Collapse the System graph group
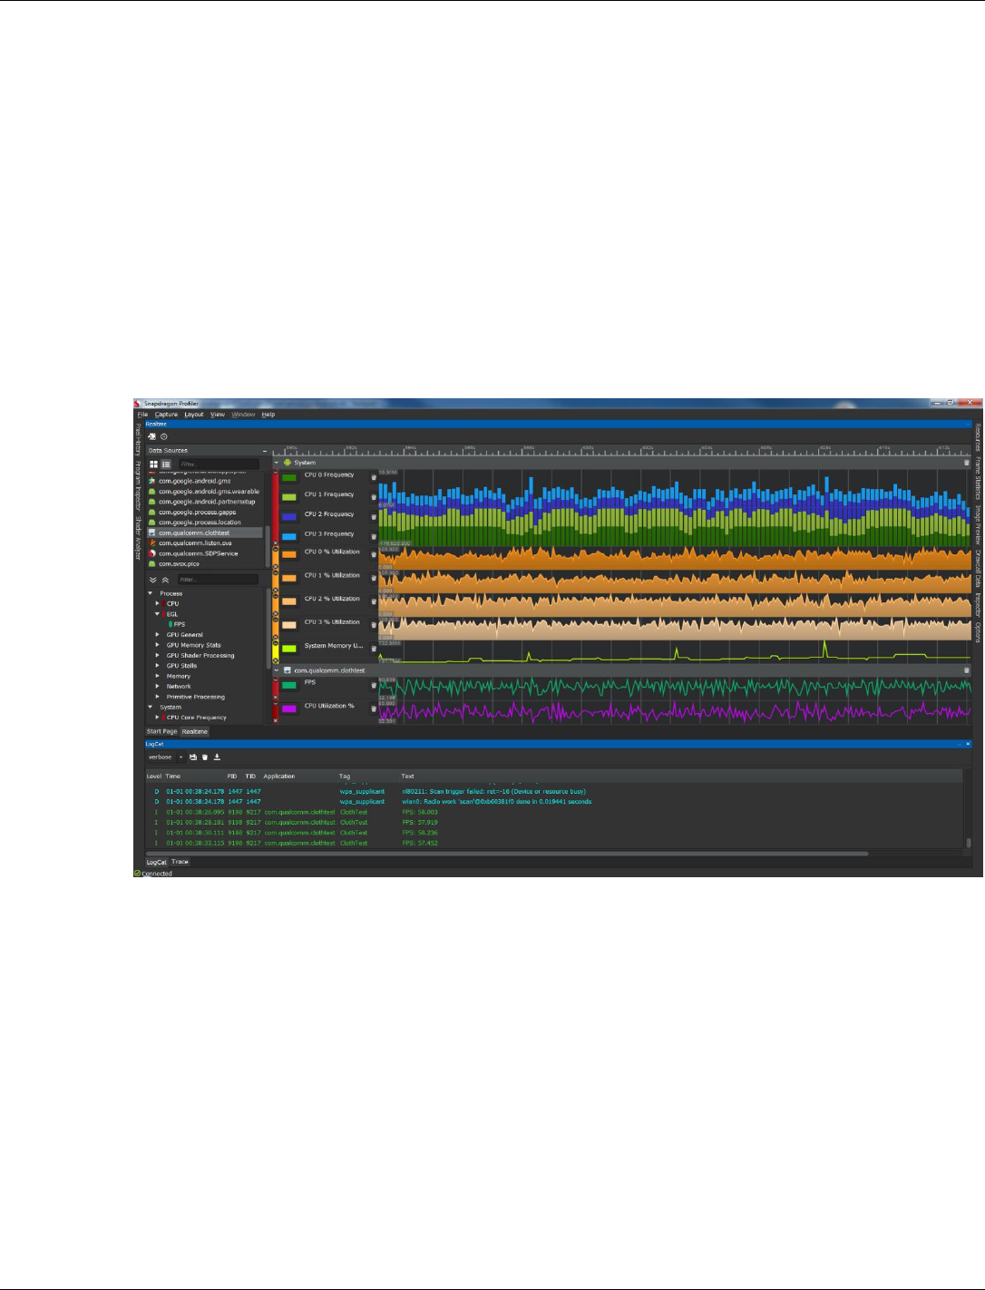The width and height of the screenshot is (985, 1290). 278,463
